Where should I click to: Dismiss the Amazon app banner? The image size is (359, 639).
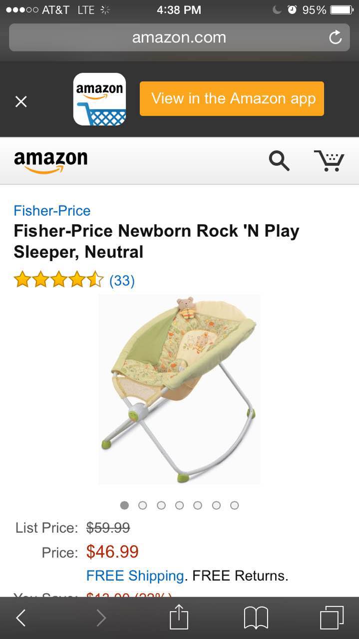tap(21, 101)
